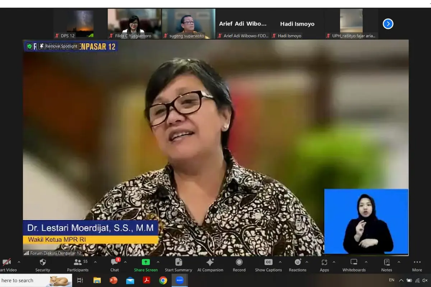Open Zoom Apps
This screenshot has height=287, width=431.
coord(324,265)
